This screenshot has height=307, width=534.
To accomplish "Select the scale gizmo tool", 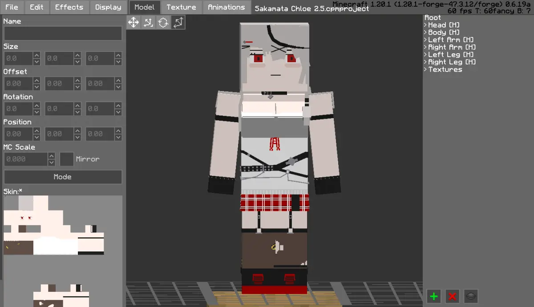I will (x=178, y=22).
